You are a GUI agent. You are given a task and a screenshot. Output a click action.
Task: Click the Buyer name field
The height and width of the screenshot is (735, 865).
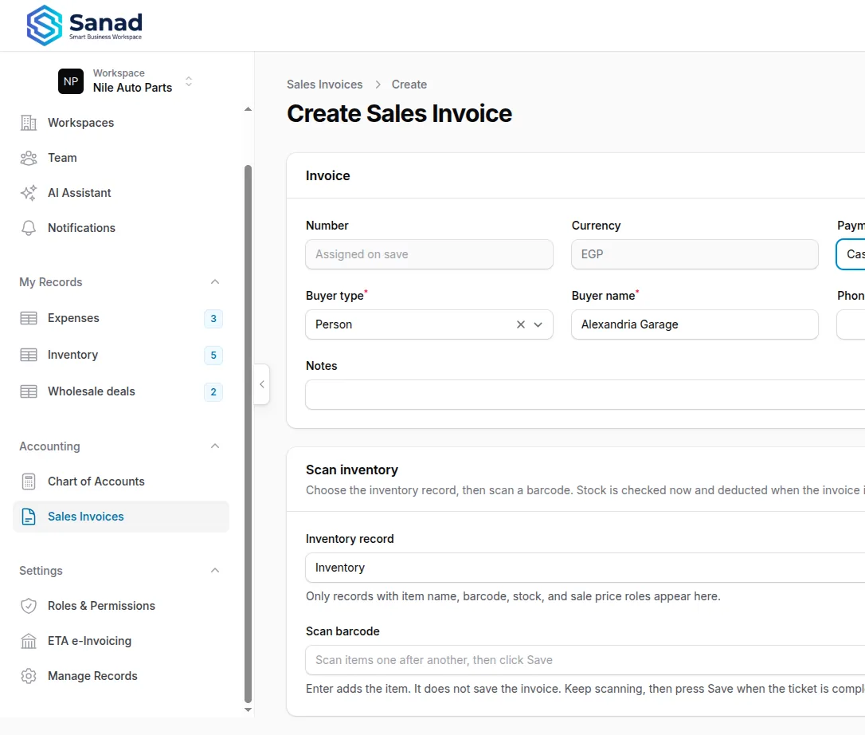(695, 324)
